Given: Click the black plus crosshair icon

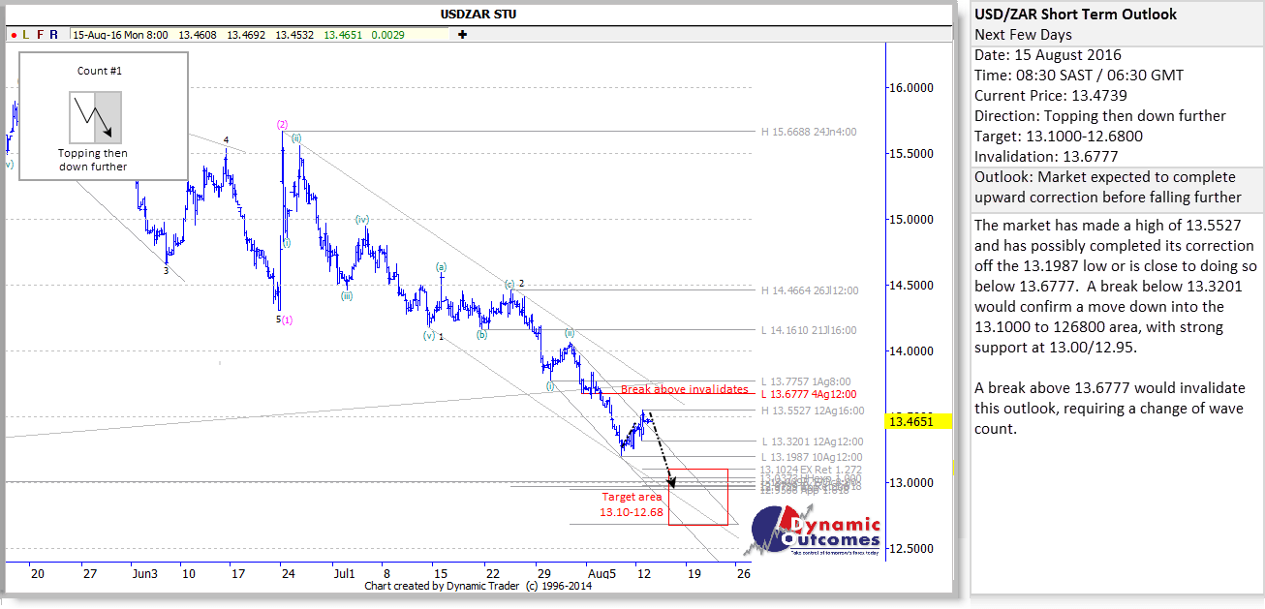Looking at the screenshot, I should click(462, 35).
